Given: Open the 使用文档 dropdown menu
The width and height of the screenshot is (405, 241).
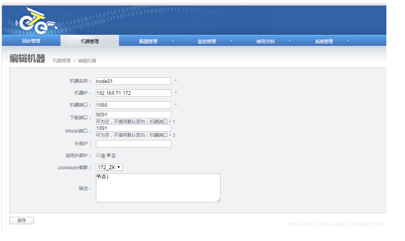Looking at the screenshot, I should coord(265,41).
